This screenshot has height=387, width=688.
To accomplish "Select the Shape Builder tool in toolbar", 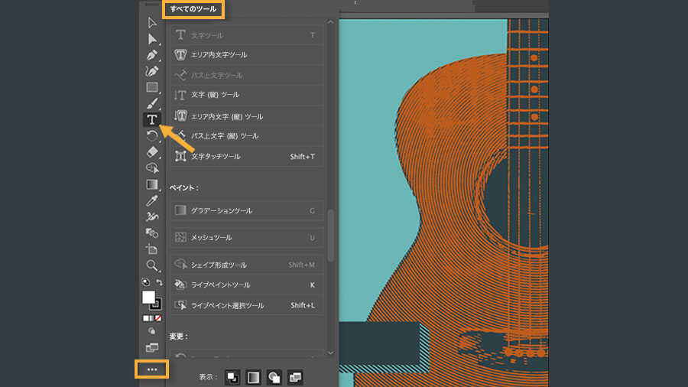I will [x=152, y=168].
